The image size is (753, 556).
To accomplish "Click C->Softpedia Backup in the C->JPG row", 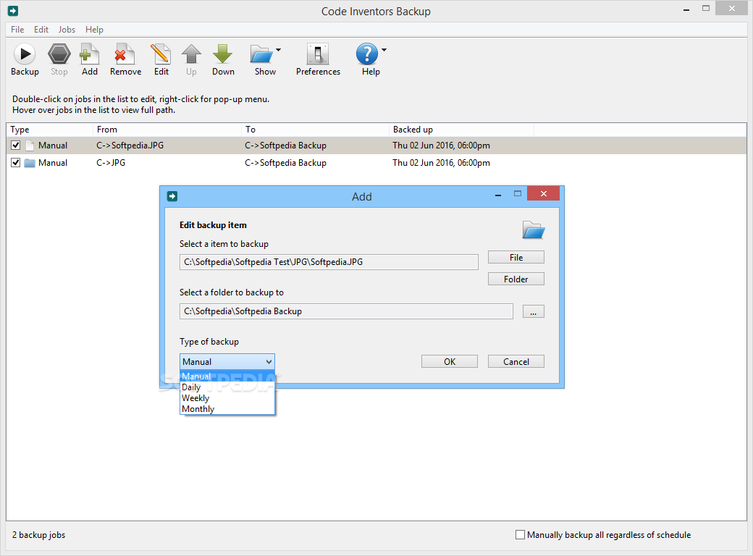I will pyautogui.click(x=286, y=163).
